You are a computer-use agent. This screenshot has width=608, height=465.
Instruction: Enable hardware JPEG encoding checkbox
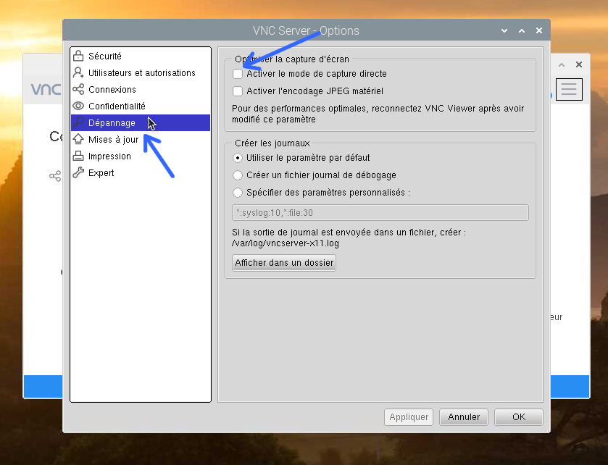(237, 91)
